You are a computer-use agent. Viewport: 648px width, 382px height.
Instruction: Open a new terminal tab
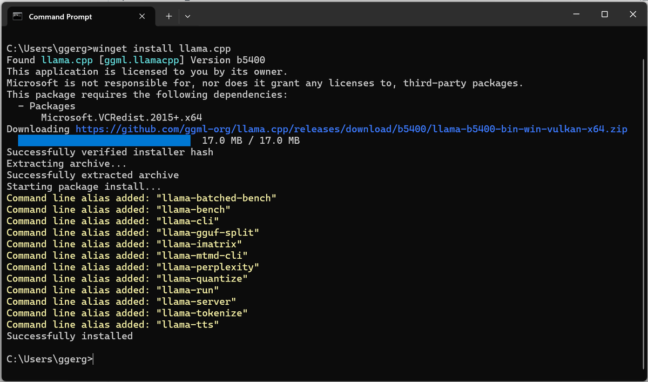[168, 16]
